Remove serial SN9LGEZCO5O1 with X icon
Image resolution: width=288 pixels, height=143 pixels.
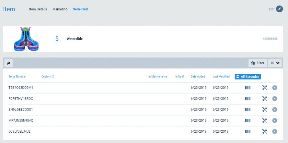[x=274, y=110]
